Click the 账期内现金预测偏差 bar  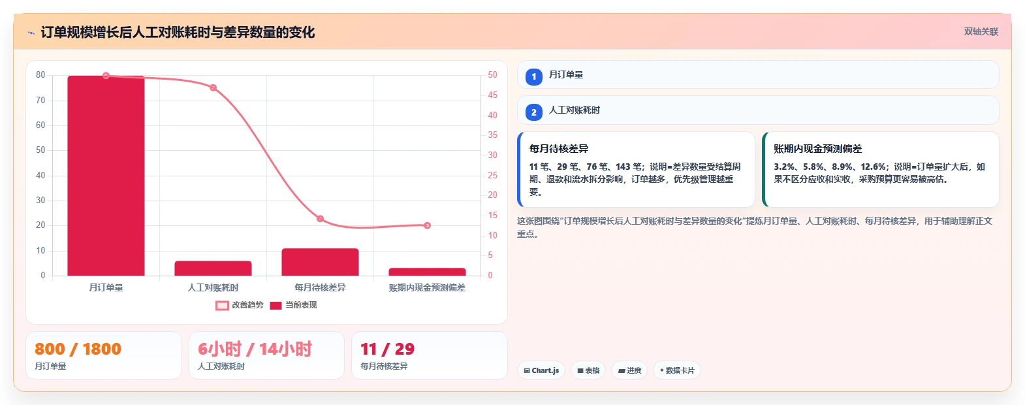(427, 272)
